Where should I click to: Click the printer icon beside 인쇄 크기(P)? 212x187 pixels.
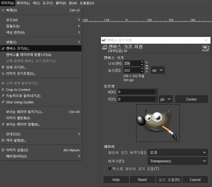coord(3,67)
